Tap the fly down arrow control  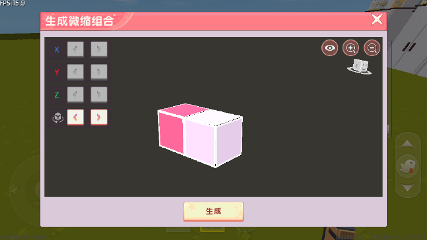(407, 187)
